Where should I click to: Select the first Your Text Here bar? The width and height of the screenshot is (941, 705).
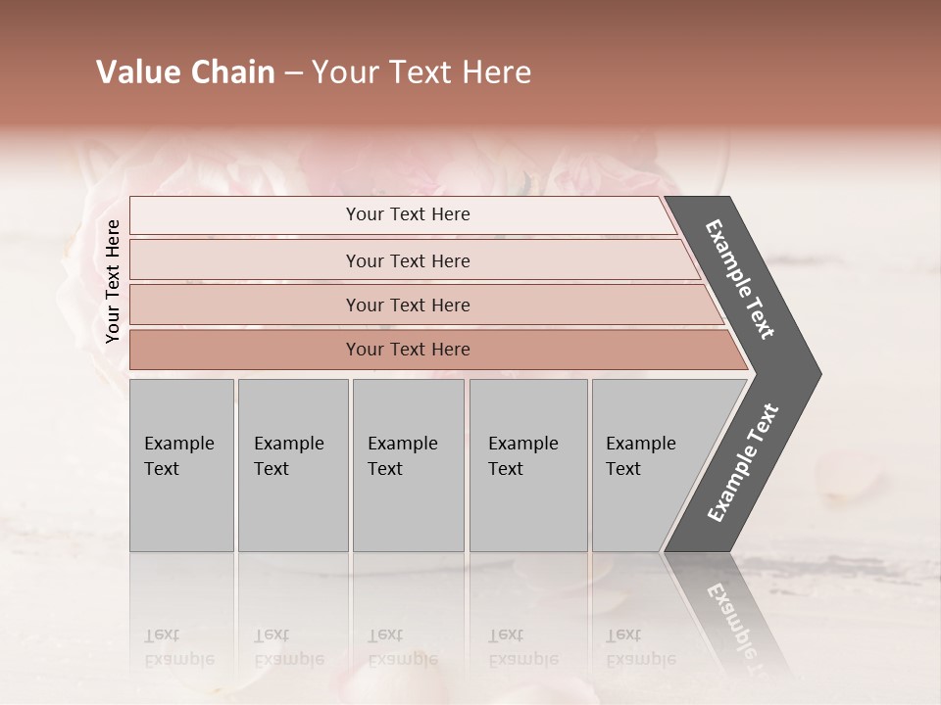pyautogui.click(x=402, y=214)
